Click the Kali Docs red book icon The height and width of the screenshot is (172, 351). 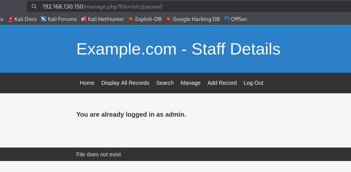coord(10,19)
